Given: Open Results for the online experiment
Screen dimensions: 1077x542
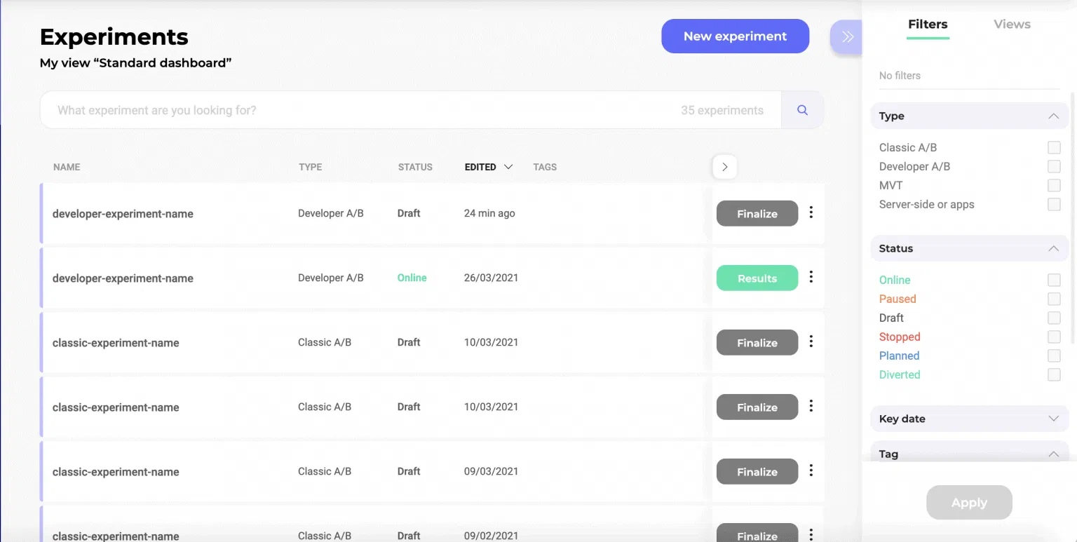Looking at the screenshot, I should pyautogui.click(x=757, y=278).
